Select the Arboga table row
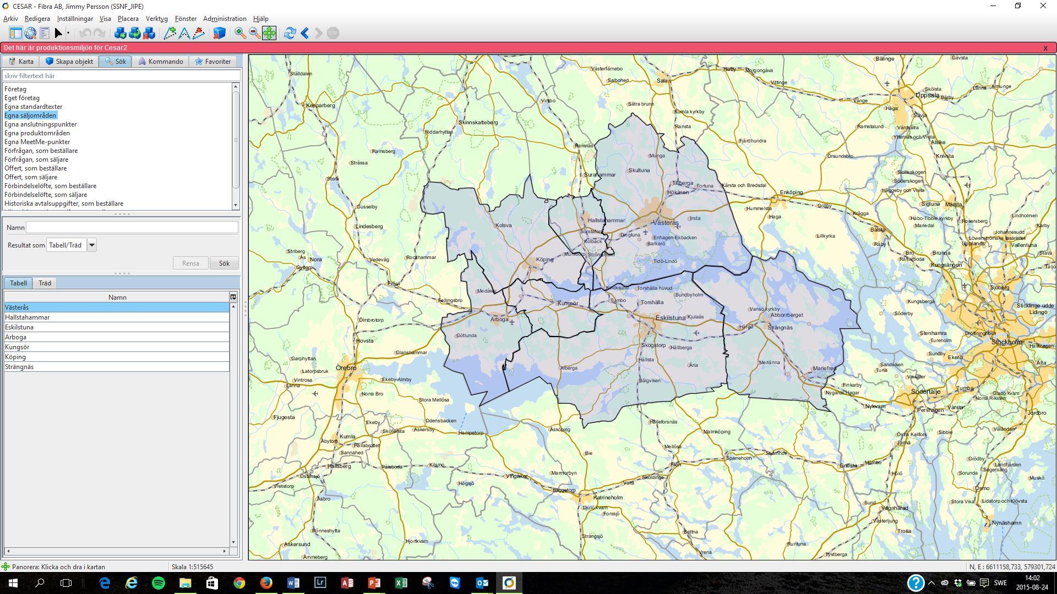The image size is (1057, 594). pyautogui.click(x=117, y=337)
